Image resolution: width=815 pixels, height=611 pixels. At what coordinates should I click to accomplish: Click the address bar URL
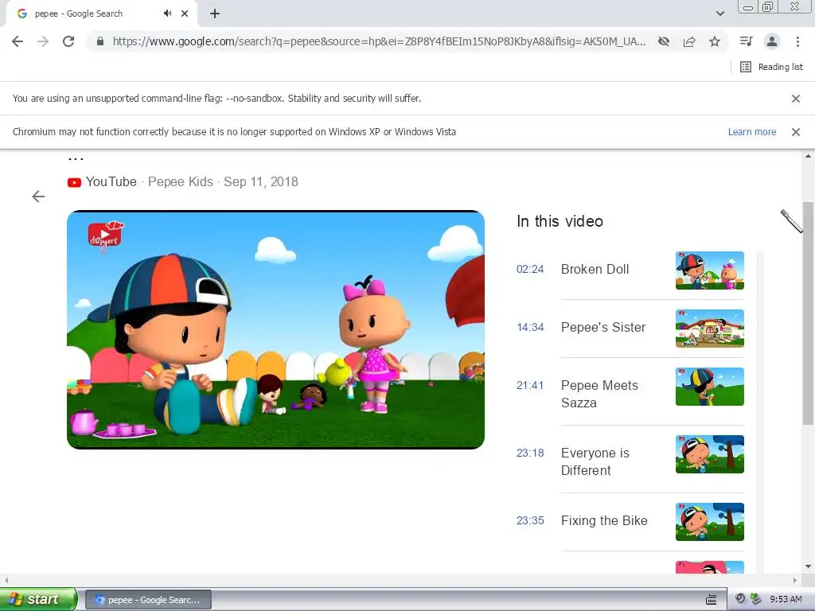(379, 41)
